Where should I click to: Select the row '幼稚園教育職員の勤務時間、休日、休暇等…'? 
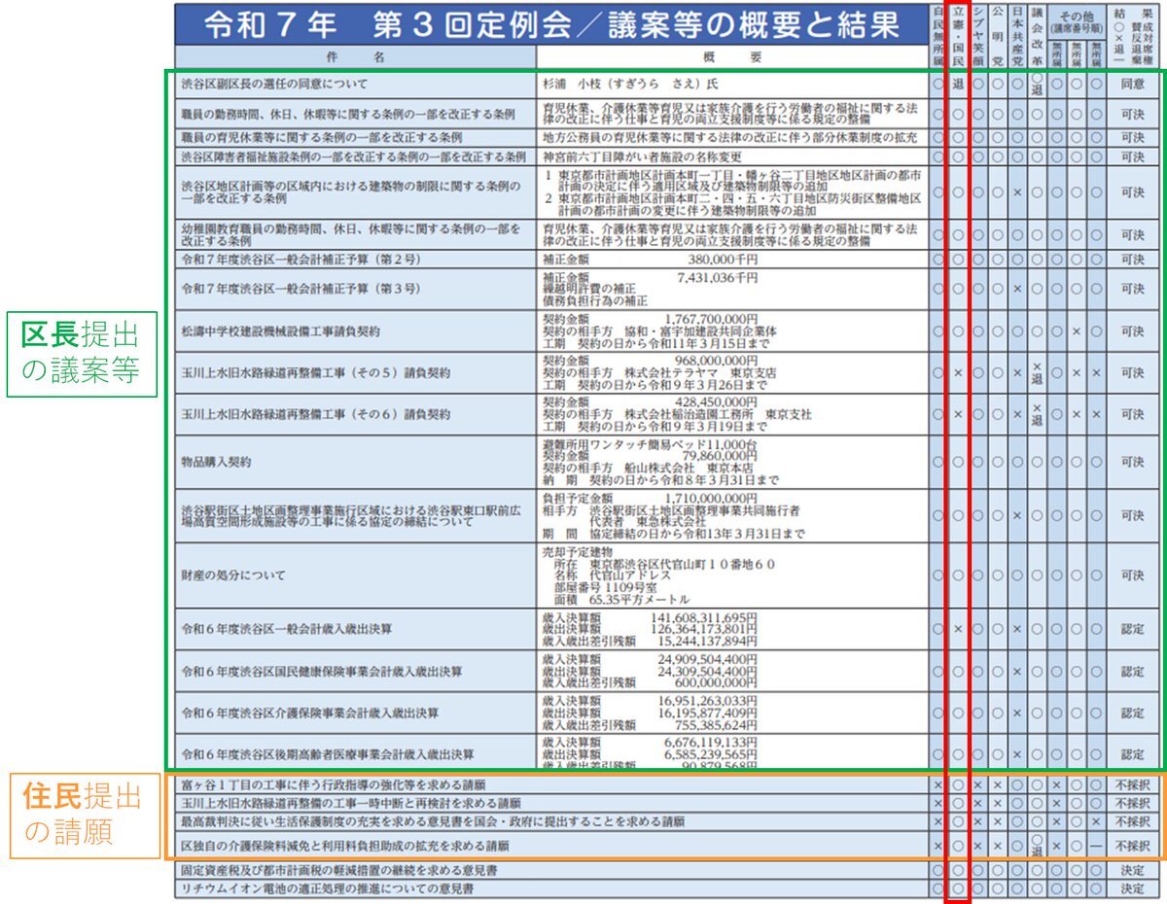[667, 234]
